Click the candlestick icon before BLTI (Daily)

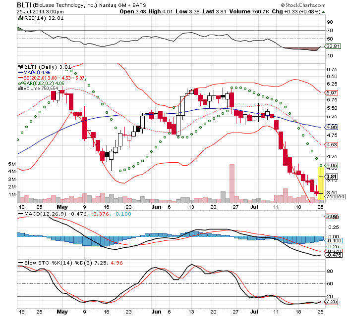(x=21, y=67)
